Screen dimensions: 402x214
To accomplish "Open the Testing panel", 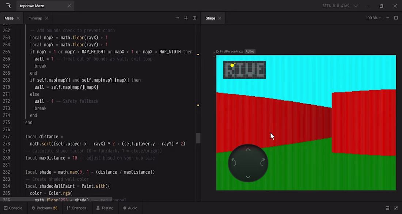I will pyautogui.click(x=105, y=208).
